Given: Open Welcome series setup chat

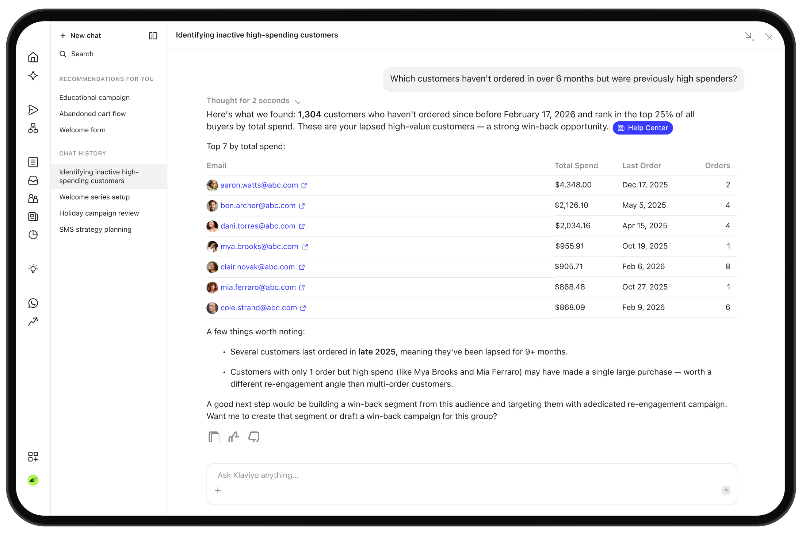Looking at the screenshot, I should (95, 197).
